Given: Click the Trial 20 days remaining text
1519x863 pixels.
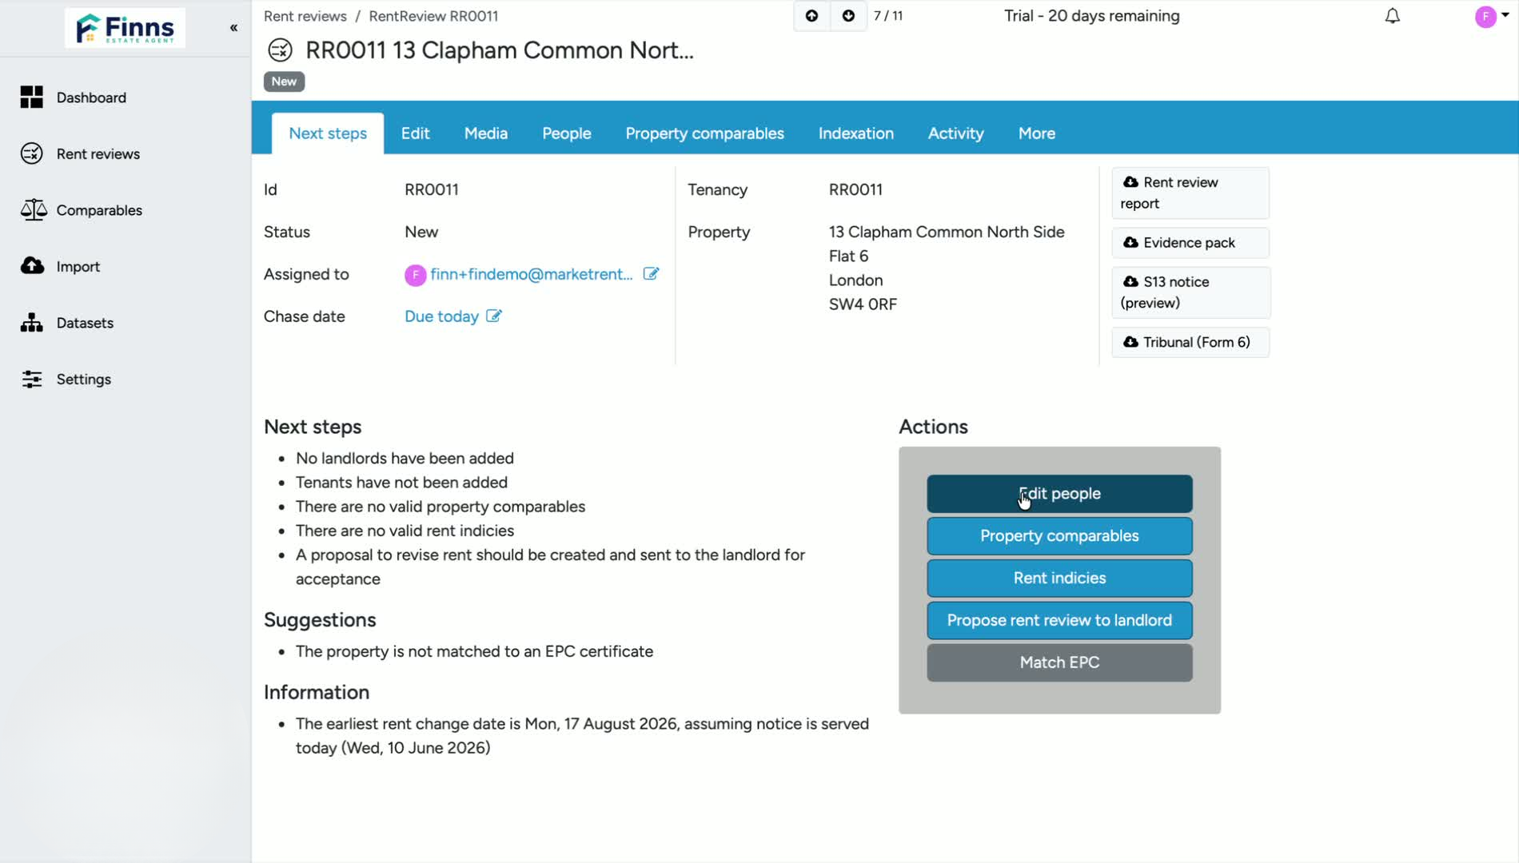Looking at the screenshot, I should coord(1091,16).
